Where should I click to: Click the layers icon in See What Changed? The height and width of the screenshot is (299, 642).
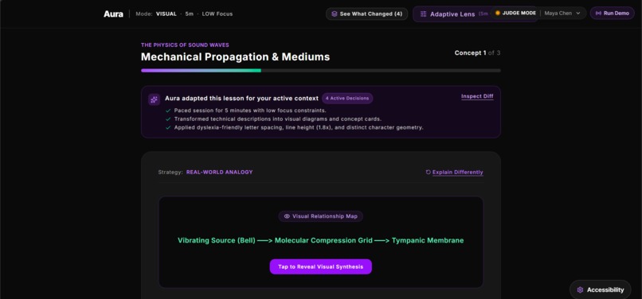[335, 14]
